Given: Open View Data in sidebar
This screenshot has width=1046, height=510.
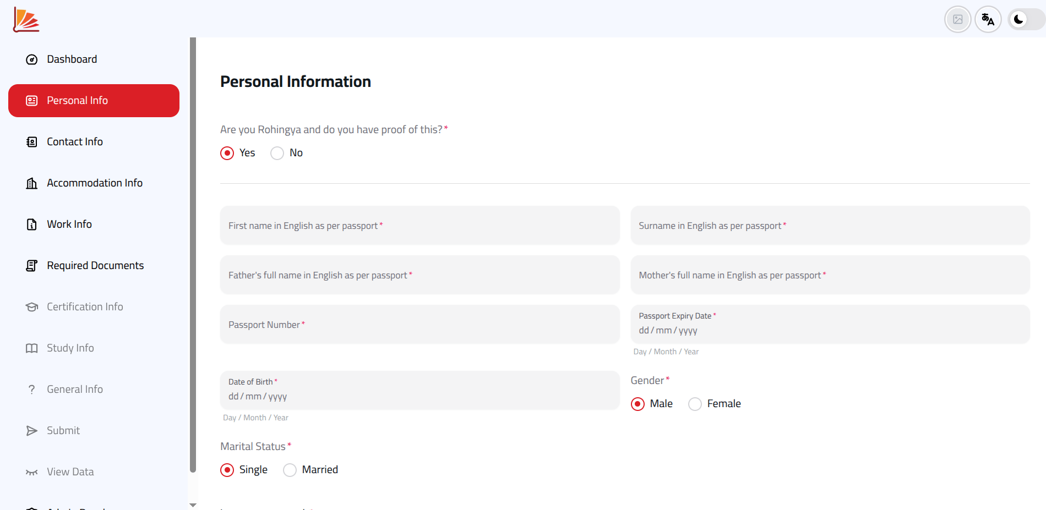Looking at the screenshot, I should (94, 472).
